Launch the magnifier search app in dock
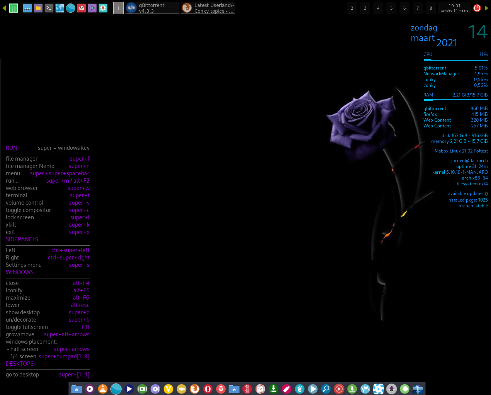Screen dimensions: 491x395 point(326,389)
